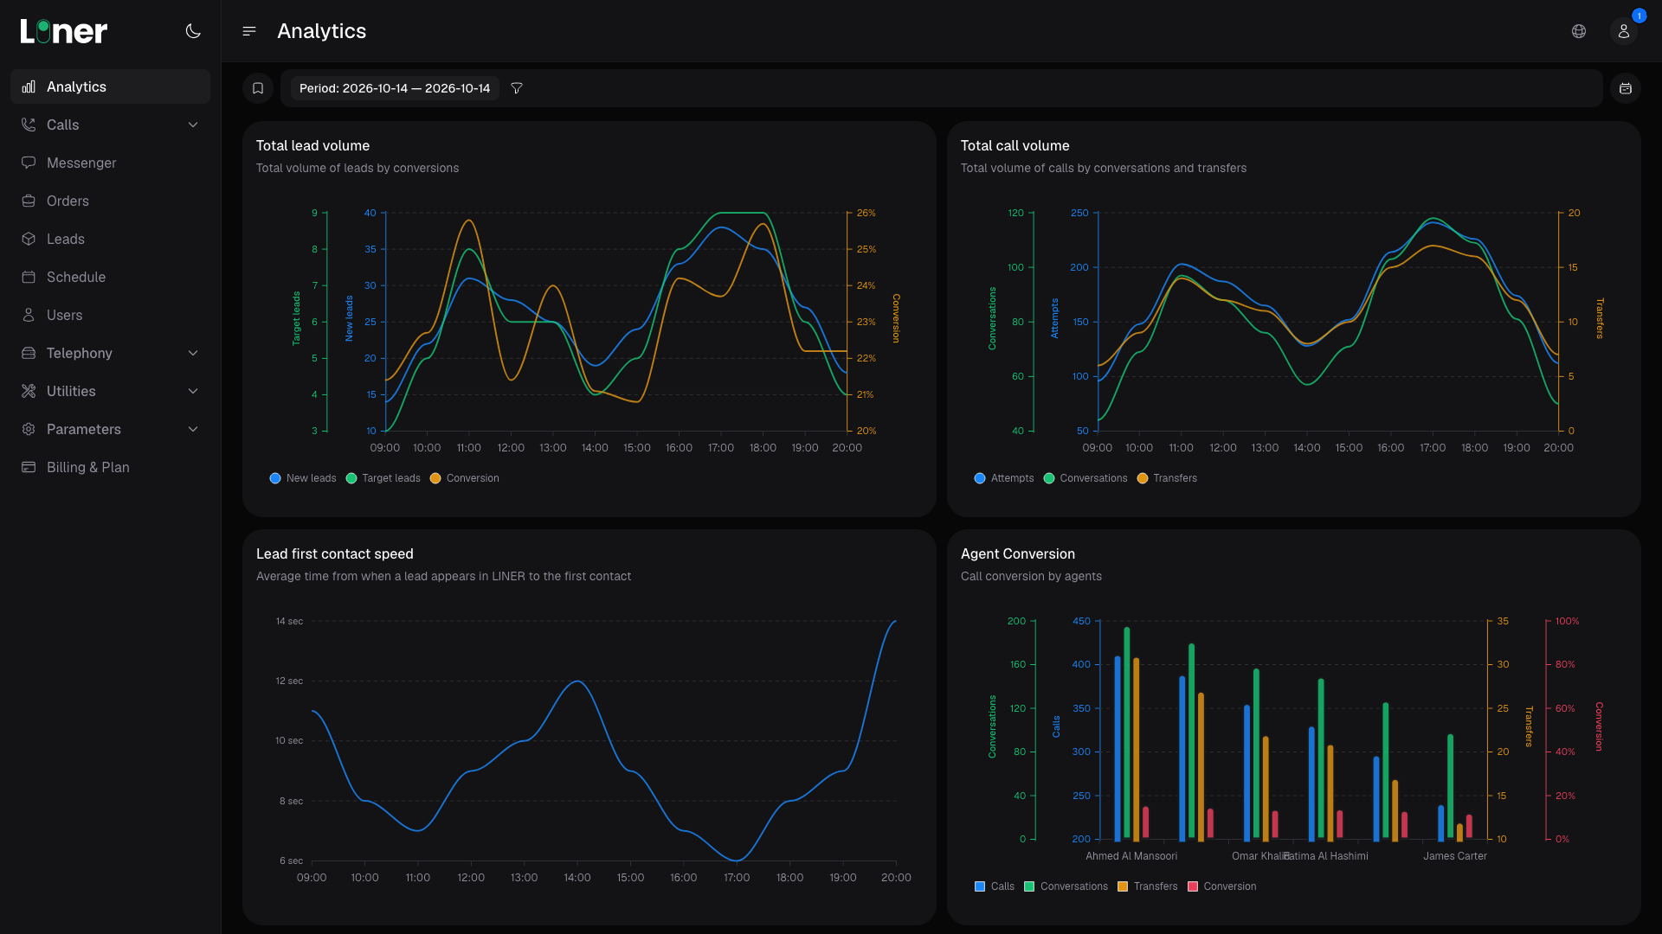
Task: Open the Messenger menu item
Action: (x=110, y=163)
